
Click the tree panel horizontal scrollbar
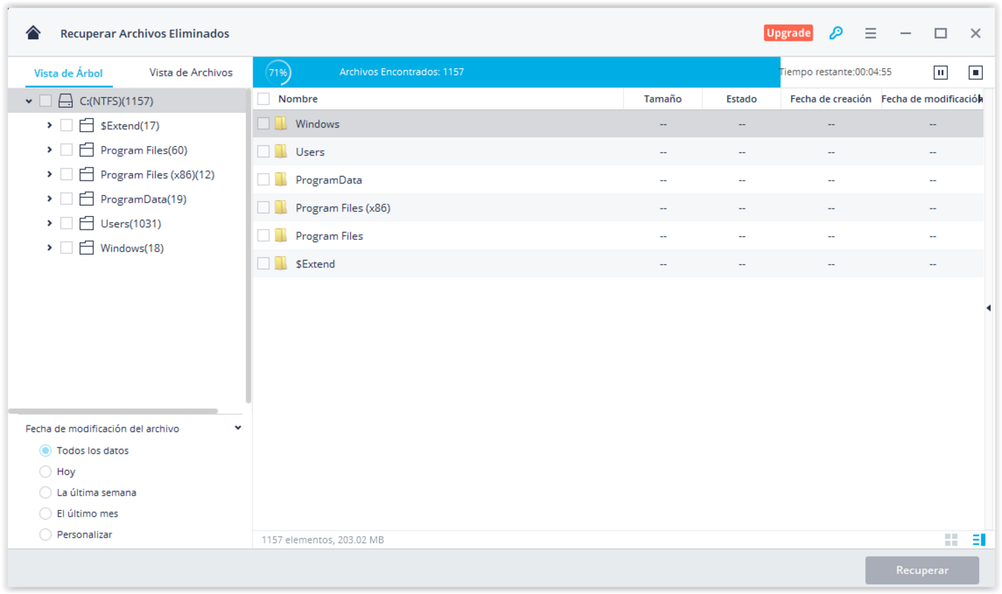114,411
